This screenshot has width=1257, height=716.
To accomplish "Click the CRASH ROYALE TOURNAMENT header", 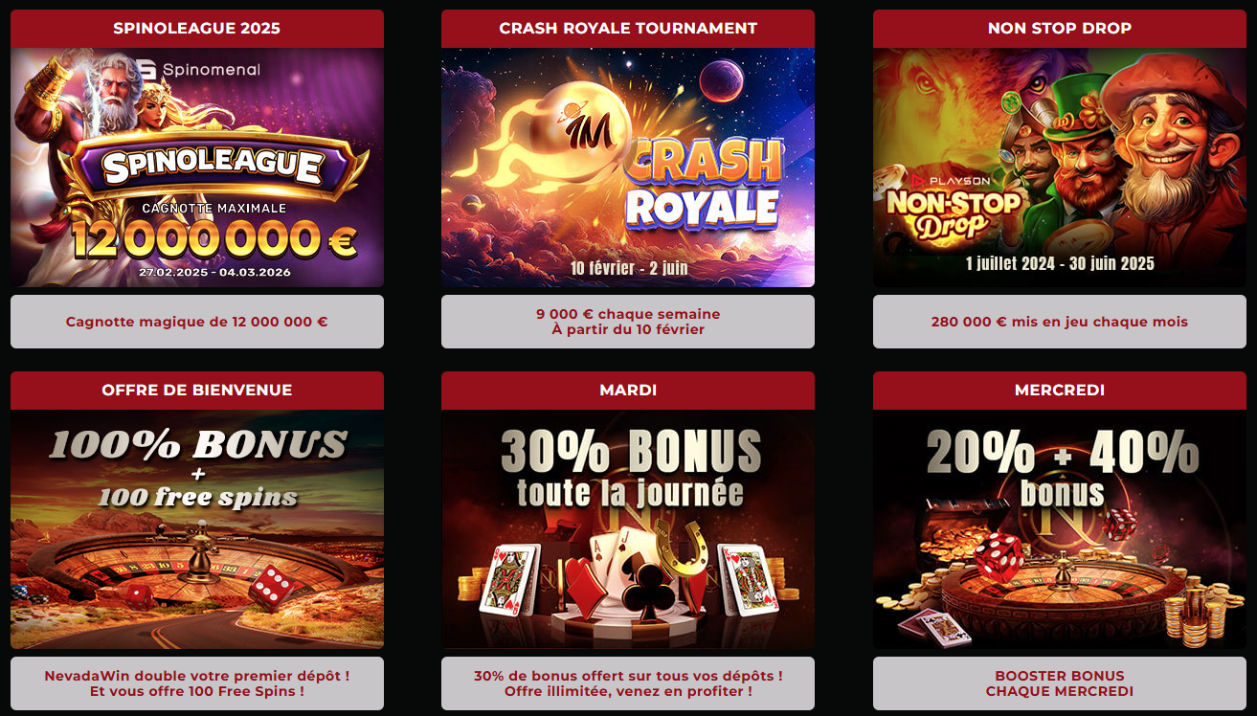I will 628,29.
